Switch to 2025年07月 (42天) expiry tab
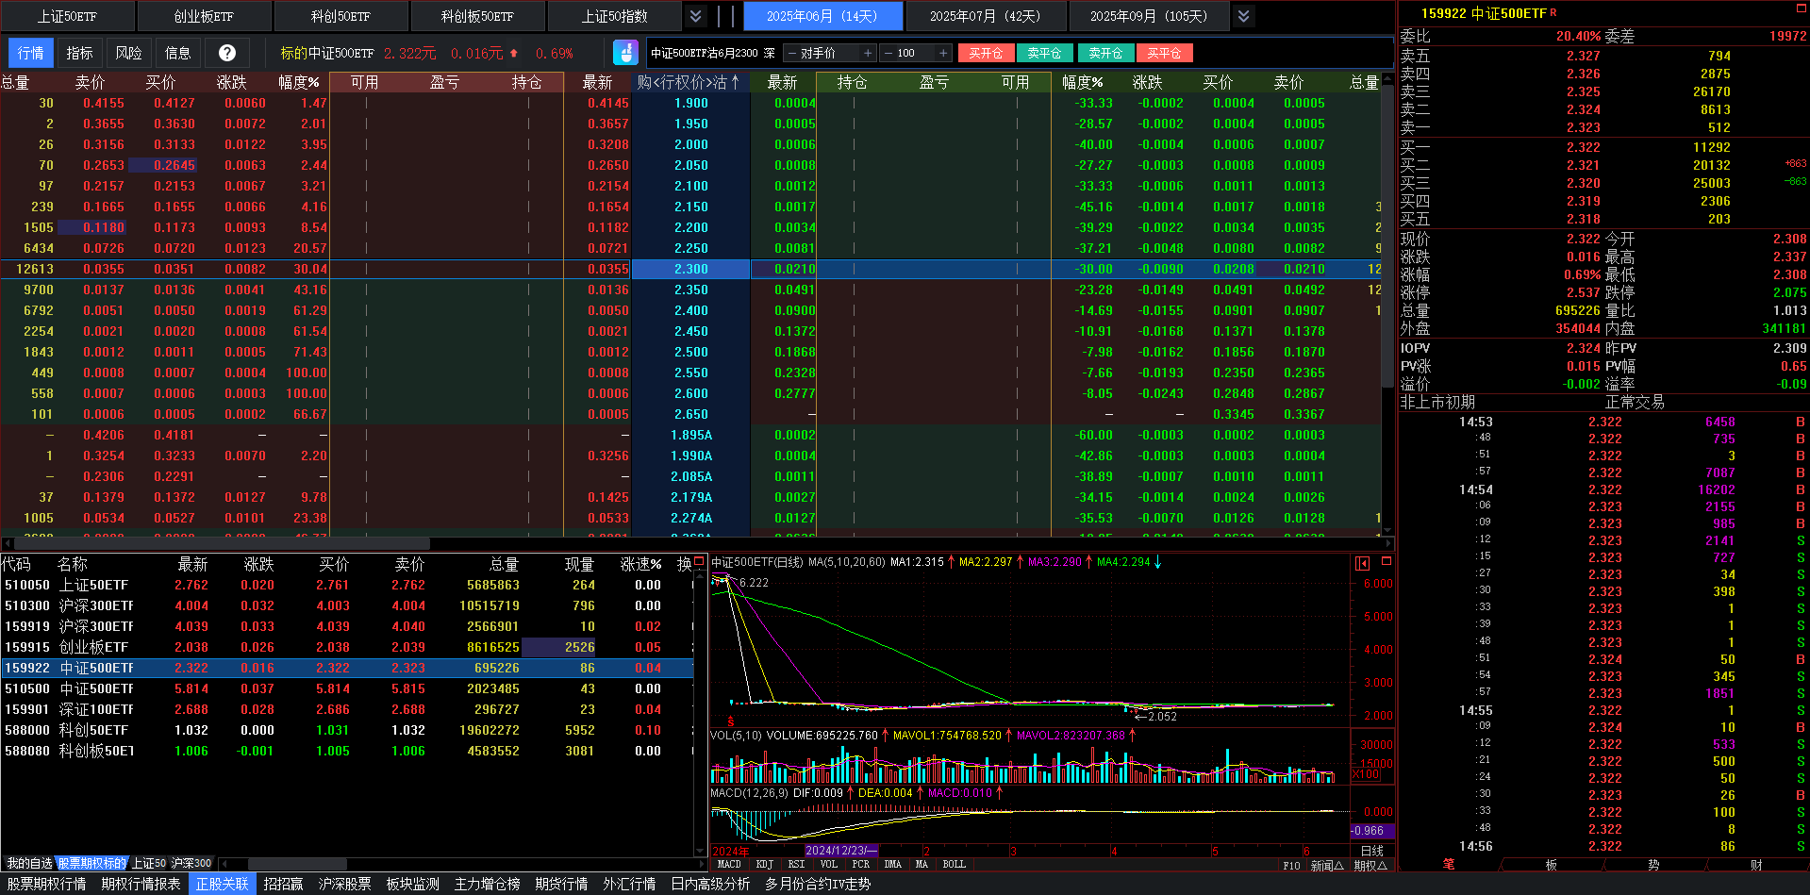Viewport: 1810px width, 895px height. (986, 16)
